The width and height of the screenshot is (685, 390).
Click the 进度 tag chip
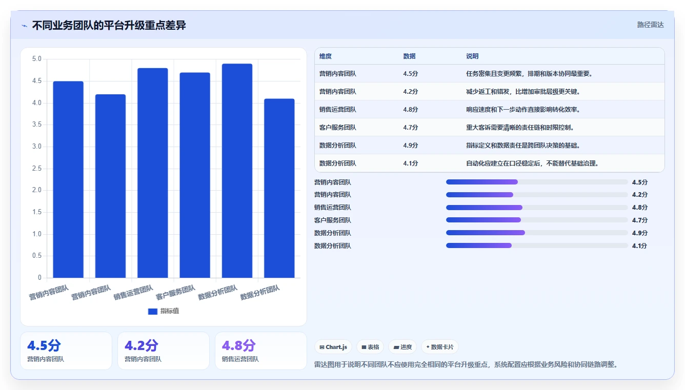click(402, 347)
